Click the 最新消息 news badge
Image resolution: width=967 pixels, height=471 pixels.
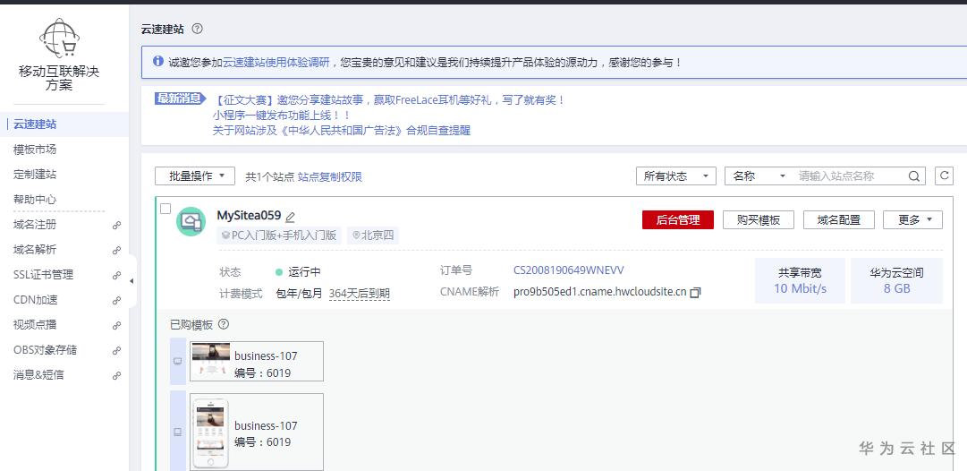[x=180, y=98]
